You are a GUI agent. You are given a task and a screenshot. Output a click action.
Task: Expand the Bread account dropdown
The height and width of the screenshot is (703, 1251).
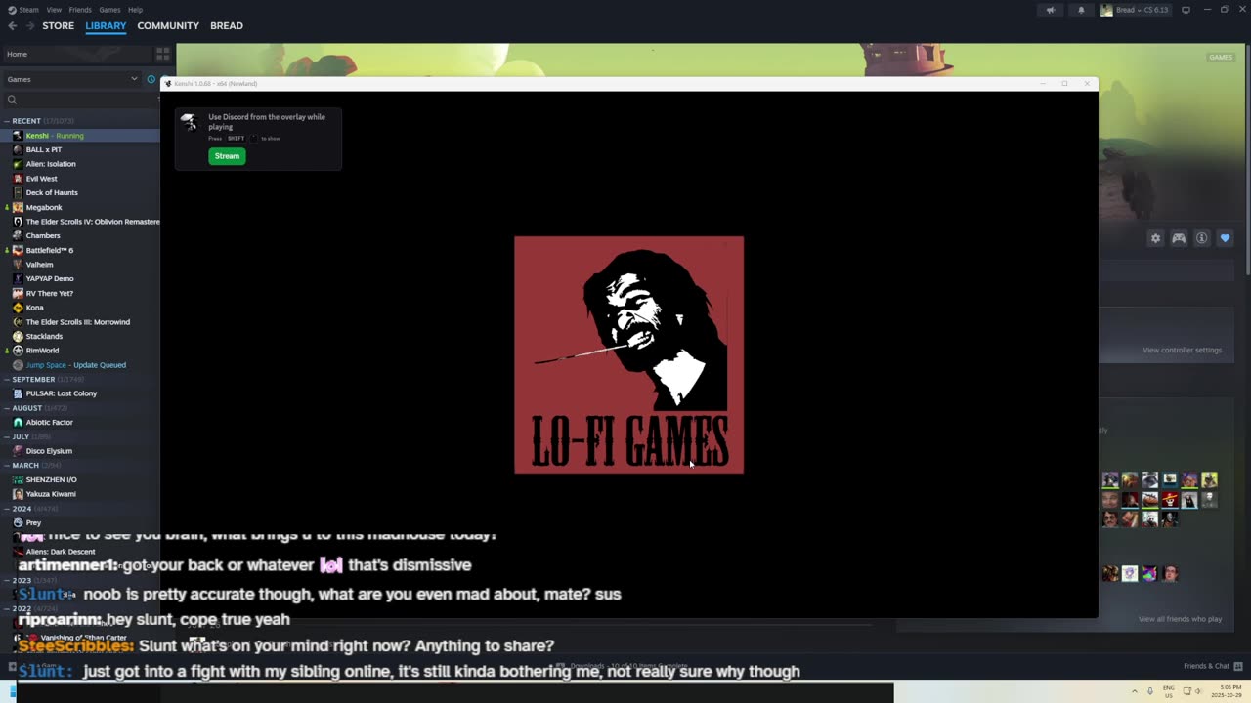coord(1135,10)
